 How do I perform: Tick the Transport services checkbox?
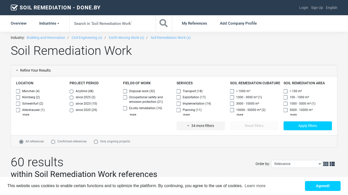(179, 91)
